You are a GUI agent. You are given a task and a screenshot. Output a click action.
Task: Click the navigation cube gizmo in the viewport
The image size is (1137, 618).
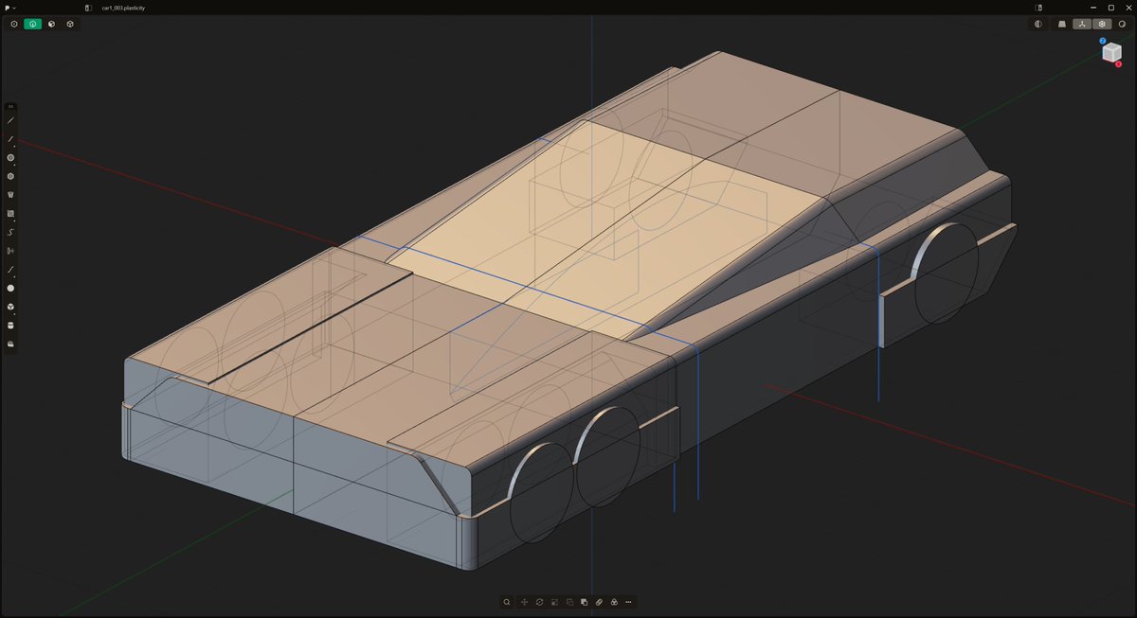pyautogui.click(x=1110, y=52)
